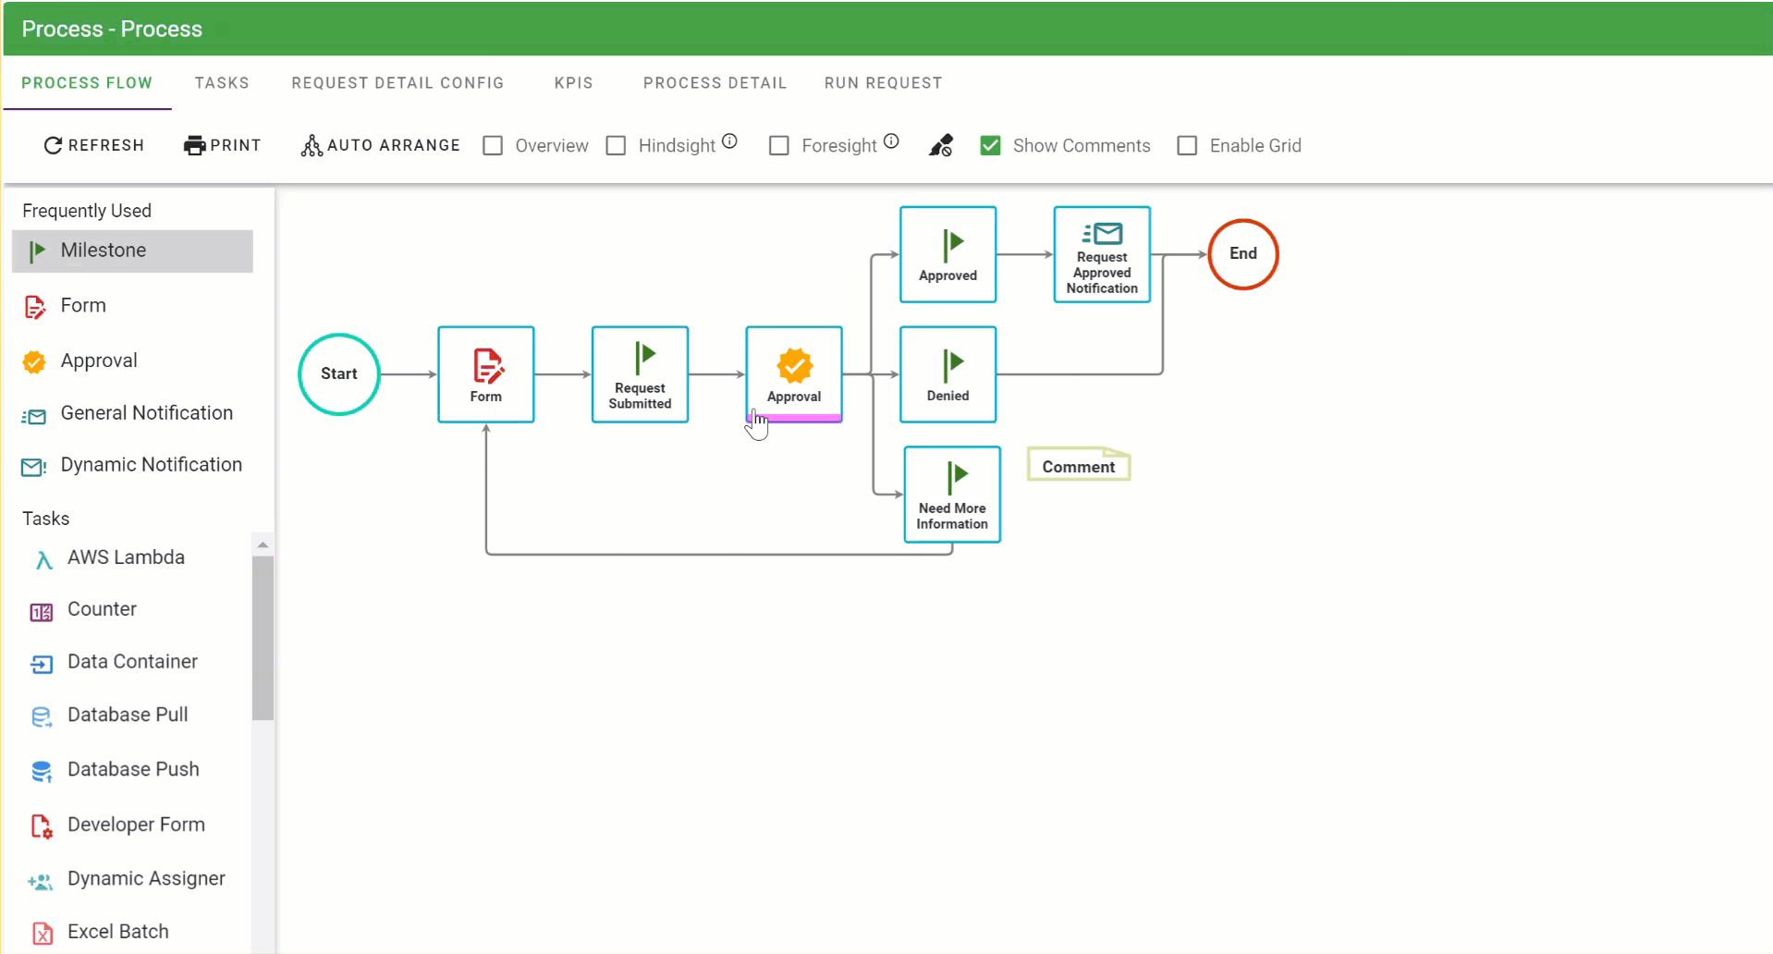Image resolution: width=1773 pixels, height=954 pixels.
Task: Open the Request Detail Config tab
Action: coord(397,83)
